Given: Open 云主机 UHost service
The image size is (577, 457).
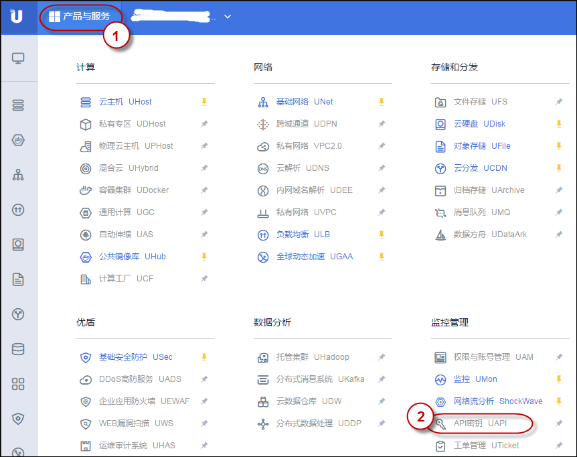Looking at the screenshot, I should [x=125, y=102].
